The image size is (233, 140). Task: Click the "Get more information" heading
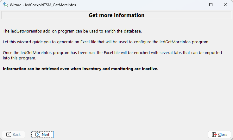coord(116,15)
